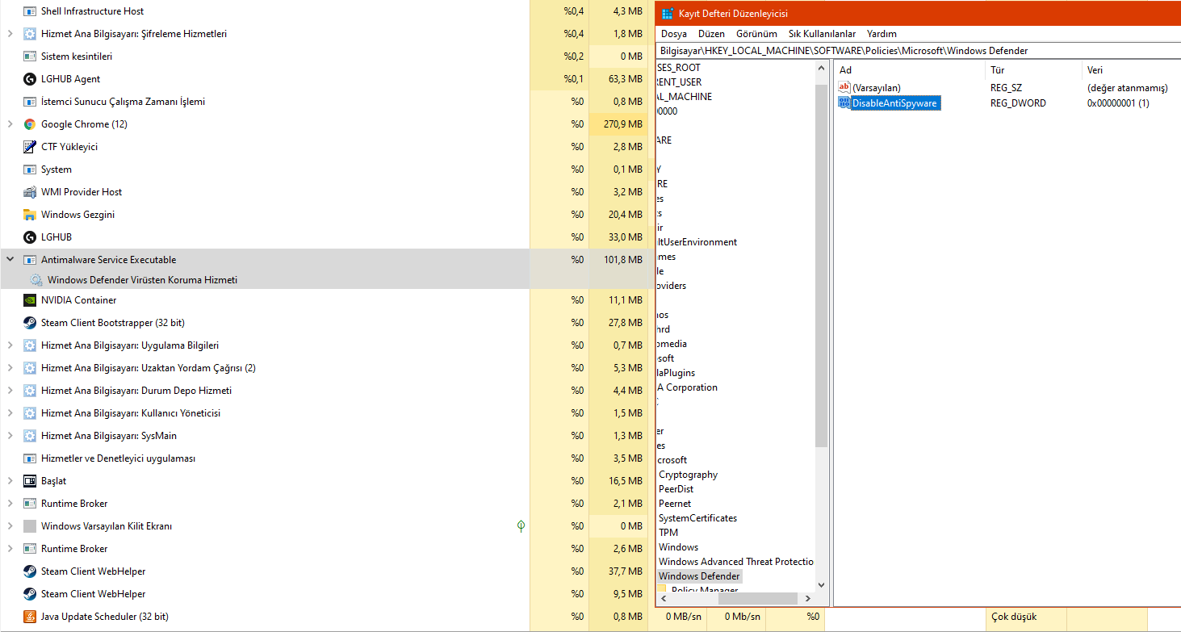The image size is (1181, 632).
Task: Click the Başlat process icon
Action: (x=30, y=481)
